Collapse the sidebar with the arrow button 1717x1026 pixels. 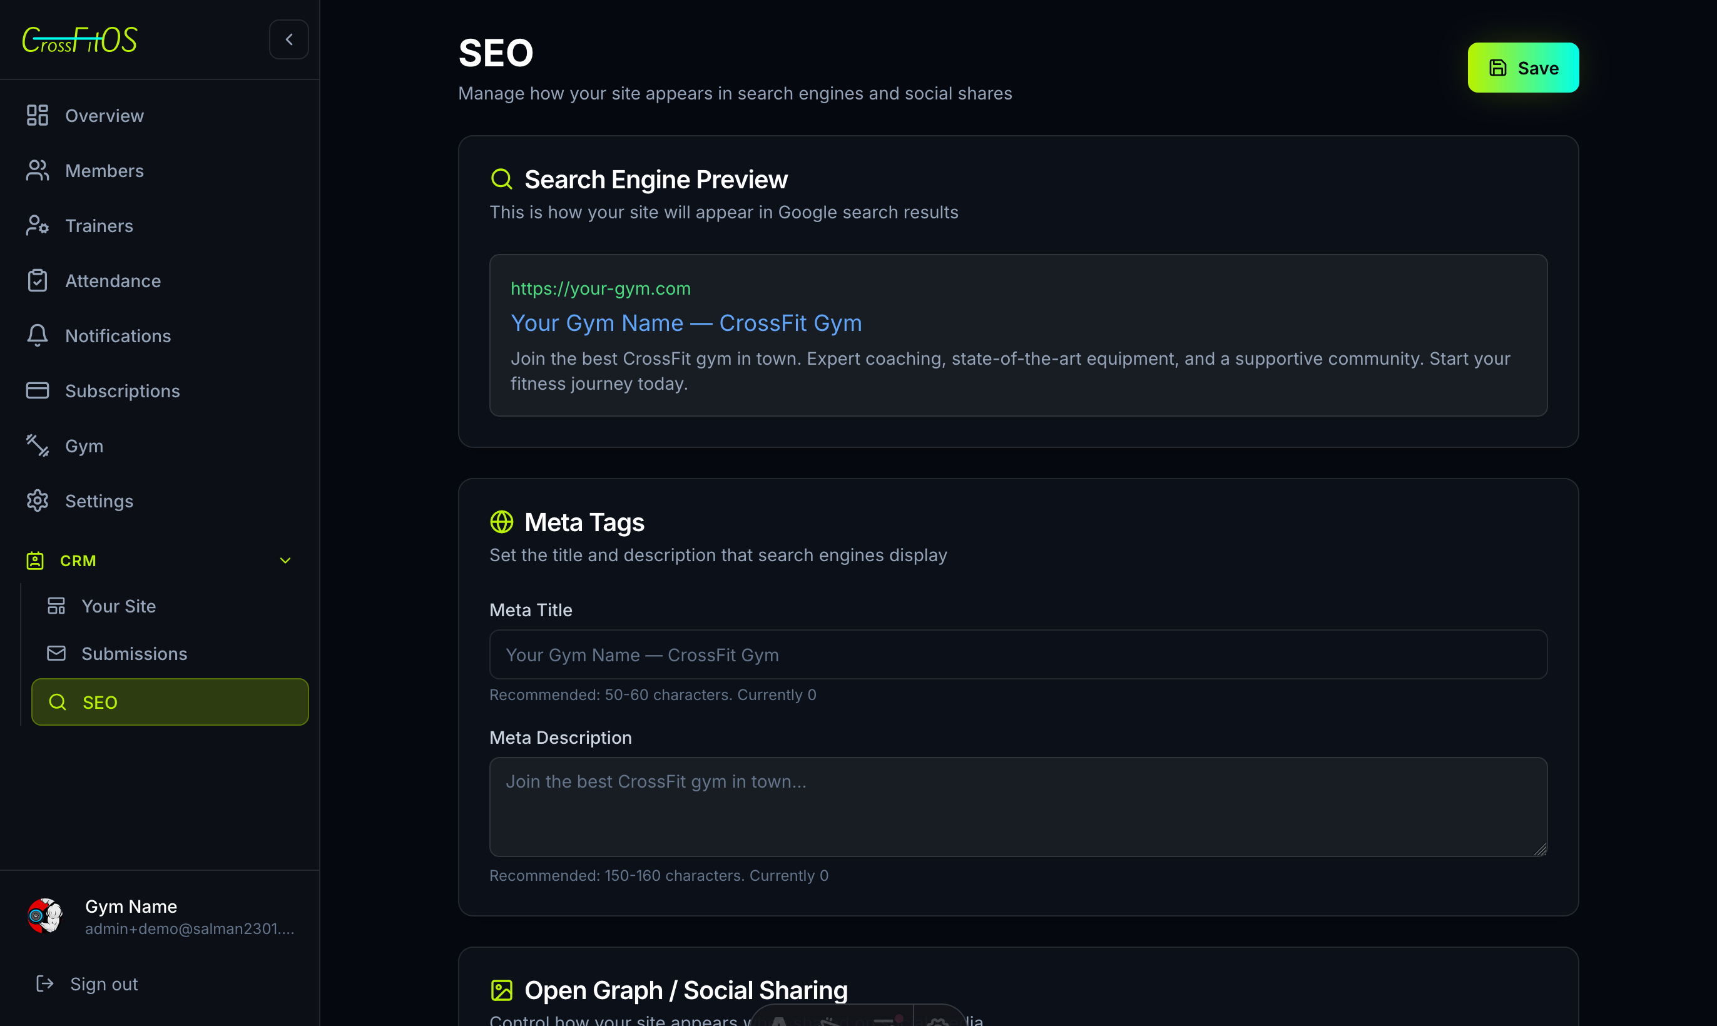click(x=288, y=39)
